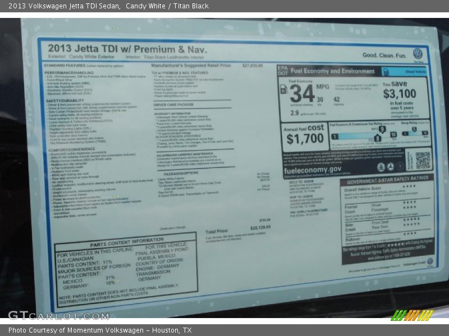Viewport: 449px width, 336px height.
Task: Click the 'MEXICO:' parts content row
Action: tap(89, 279)
